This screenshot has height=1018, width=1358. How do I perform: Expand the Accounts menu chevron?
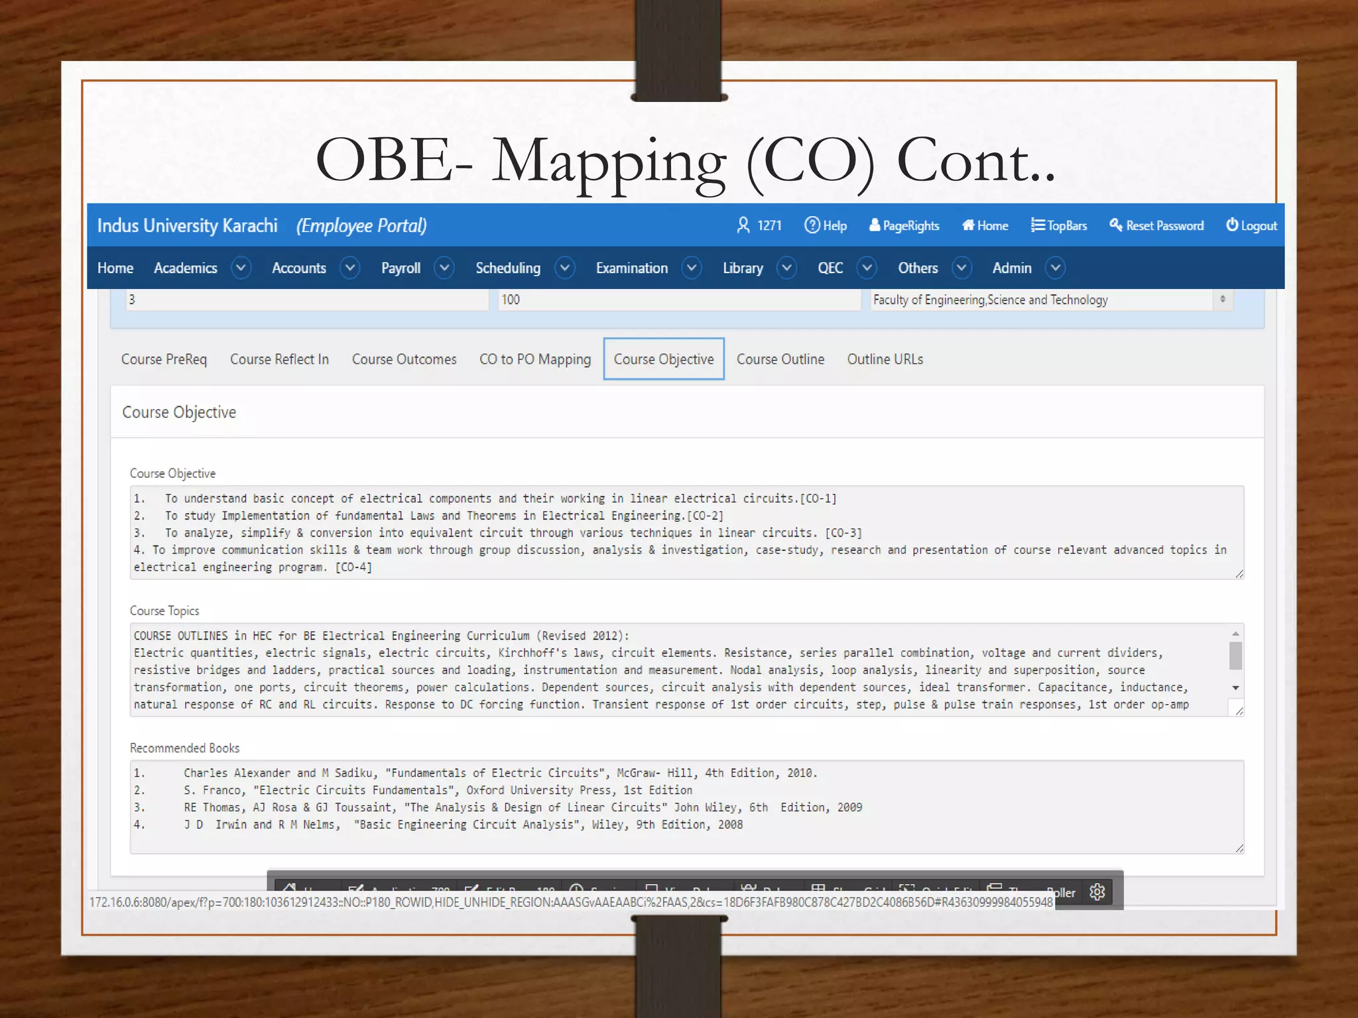pos(350,268)
